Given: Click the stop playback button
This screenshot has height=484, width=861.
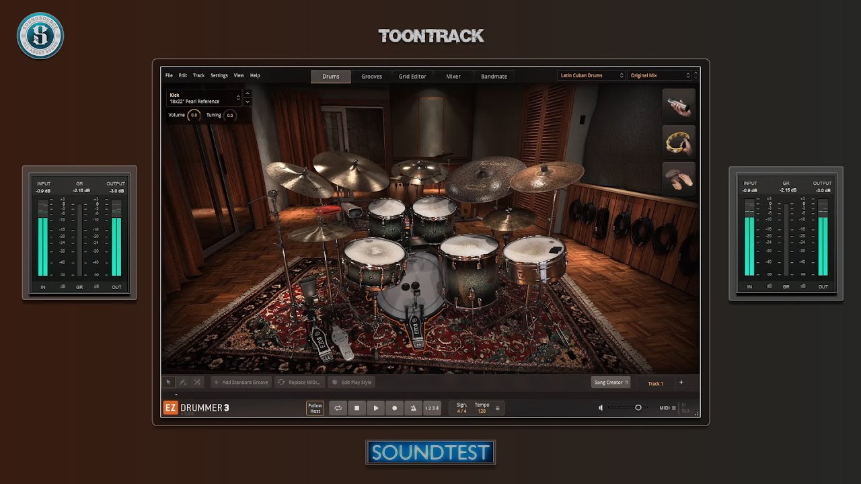Looking at the screenshot, I should 357,407.
